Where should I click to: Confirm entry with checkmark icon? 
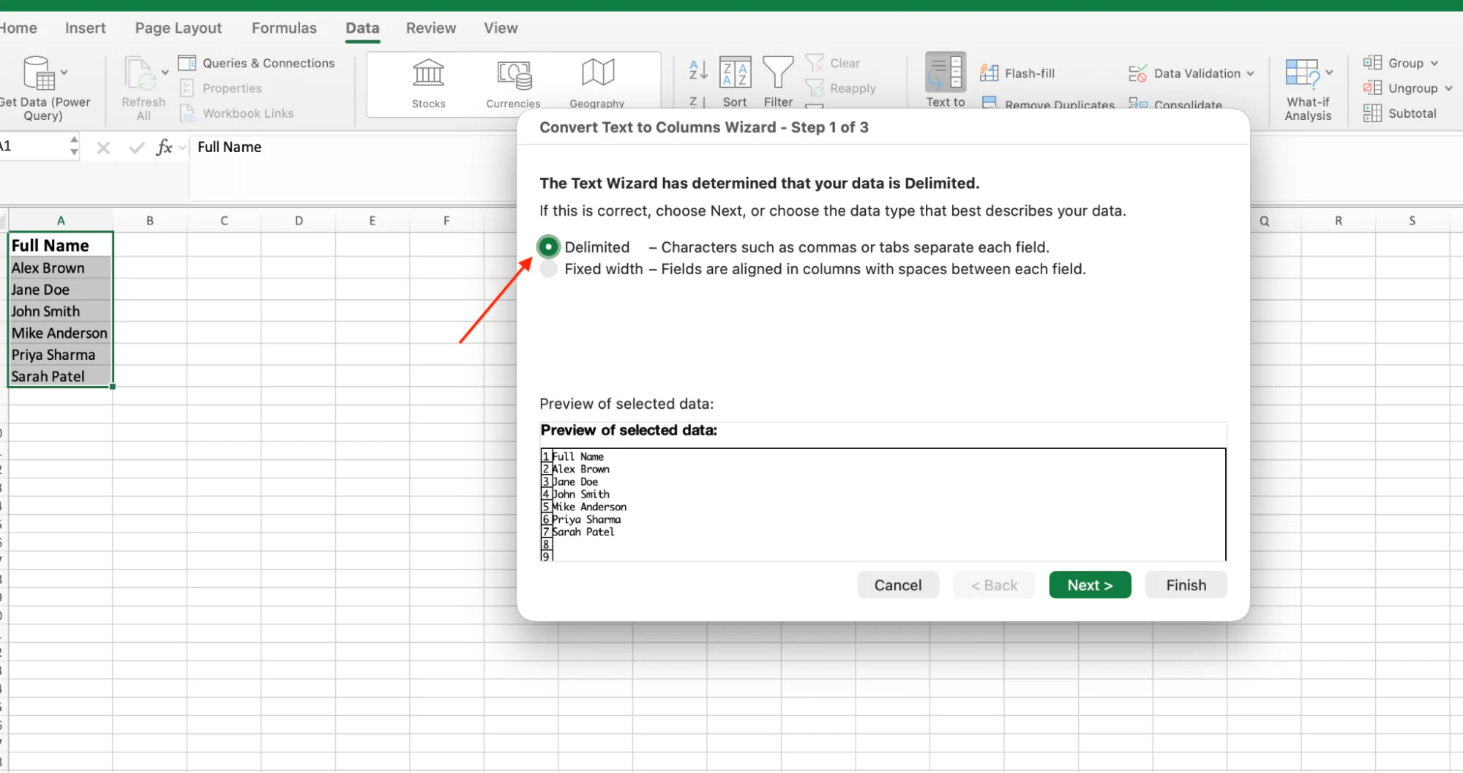click(x=136, y=148)
